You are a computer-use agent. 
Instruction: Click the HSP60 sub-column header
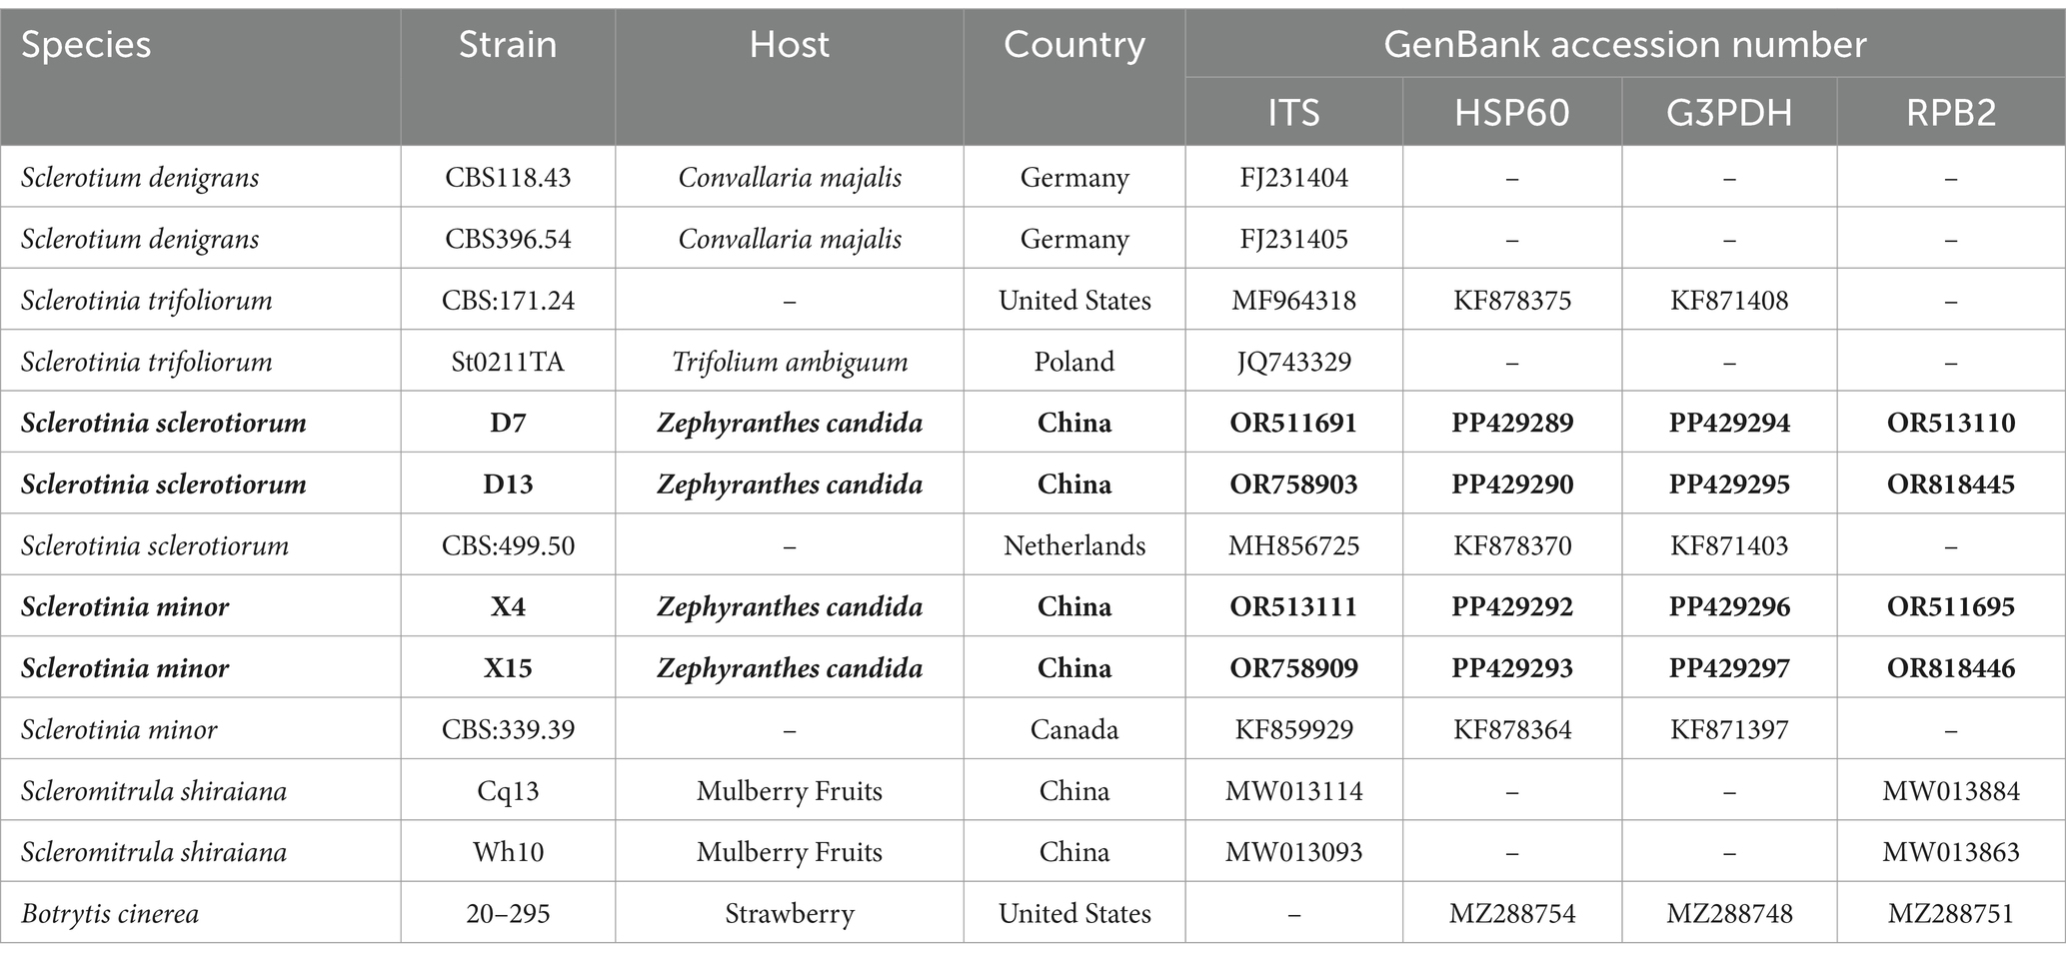[1512, 112]
